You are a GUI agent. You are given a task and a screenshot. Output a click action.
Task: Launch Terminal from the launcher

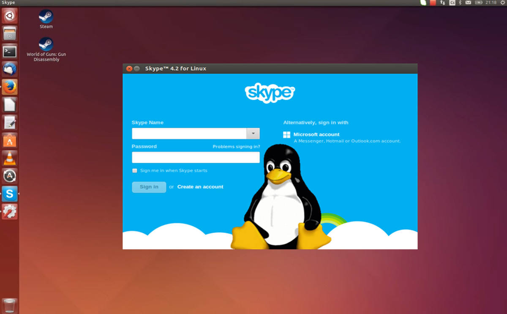[x=9, y=52]
